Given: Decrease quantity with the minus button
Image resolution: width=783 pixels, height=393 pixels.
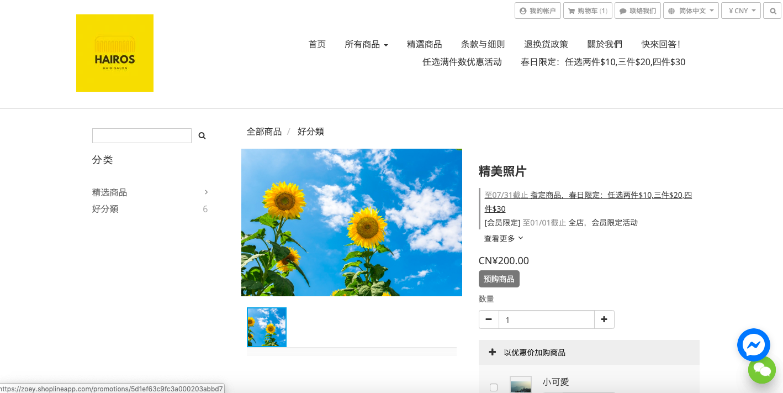Looking at the screenshot, I should pos(489,319).
